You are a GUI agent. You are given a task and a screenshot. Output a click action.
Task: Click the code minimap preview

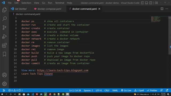click(x=156, y=19)
